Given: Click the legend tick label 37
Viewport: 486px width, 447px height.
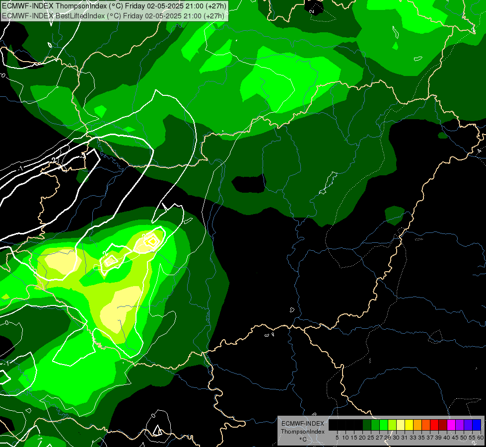Looking at the screenshot, I should 430,438.
